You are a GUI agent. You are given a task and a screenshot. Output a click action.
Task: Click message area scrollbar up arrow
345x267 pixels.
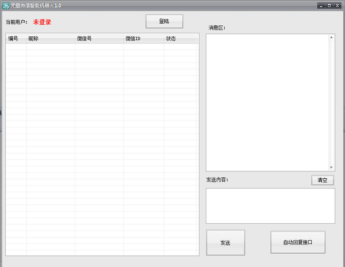pos(331,37)
